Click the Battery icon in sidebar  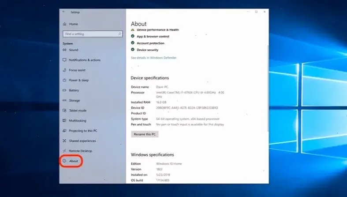[x=65, y=90]
